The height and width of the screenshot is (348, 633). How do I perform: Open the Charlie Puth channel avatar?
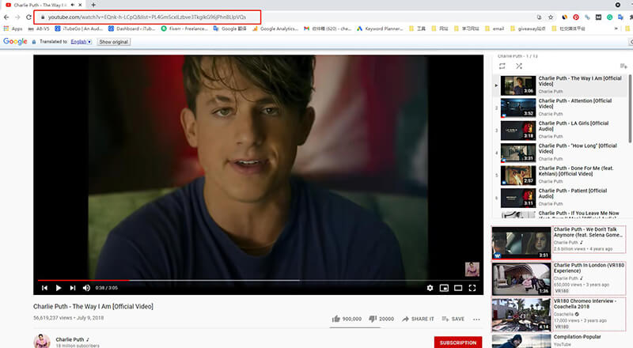[x=42, y=341]
